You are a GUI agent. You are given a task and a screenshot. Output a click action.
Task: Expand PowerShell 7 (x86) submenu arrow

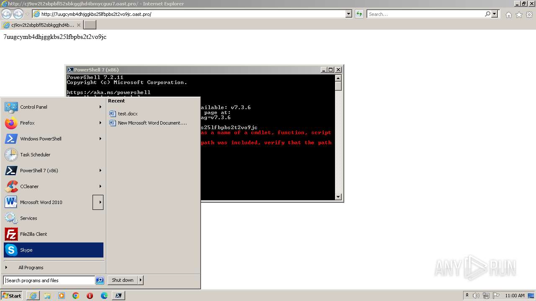pyautogui.click(x=100, y=171)
